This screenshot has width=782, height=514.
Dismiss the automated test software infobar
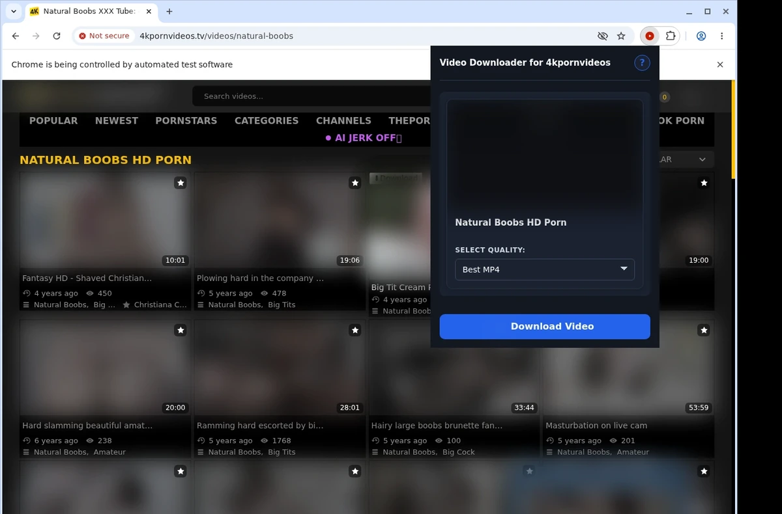pyautogui.click(x=720, y=64)
